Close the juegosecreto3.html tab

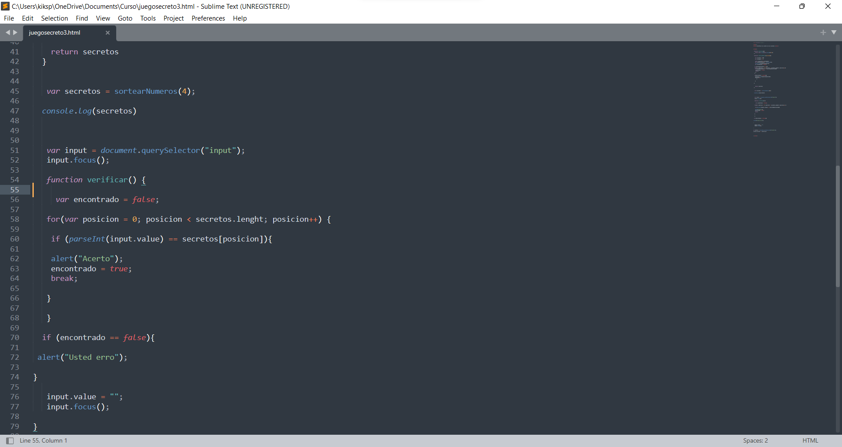click(x=107, y=33)
